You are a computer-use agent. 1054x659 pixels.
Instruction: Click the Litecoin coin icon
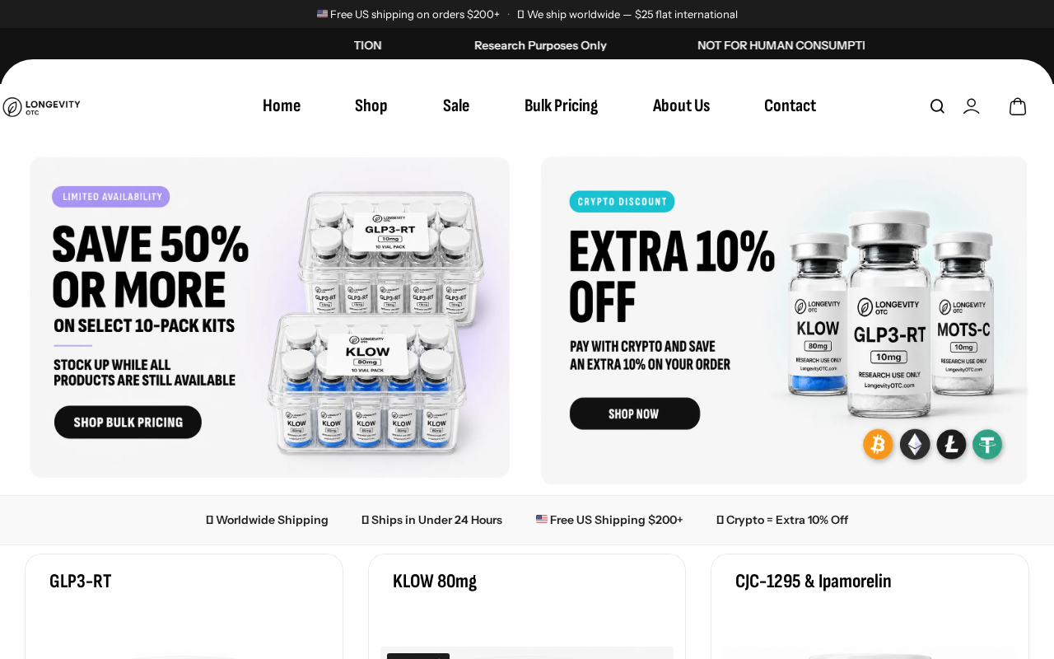pos(951,445)
